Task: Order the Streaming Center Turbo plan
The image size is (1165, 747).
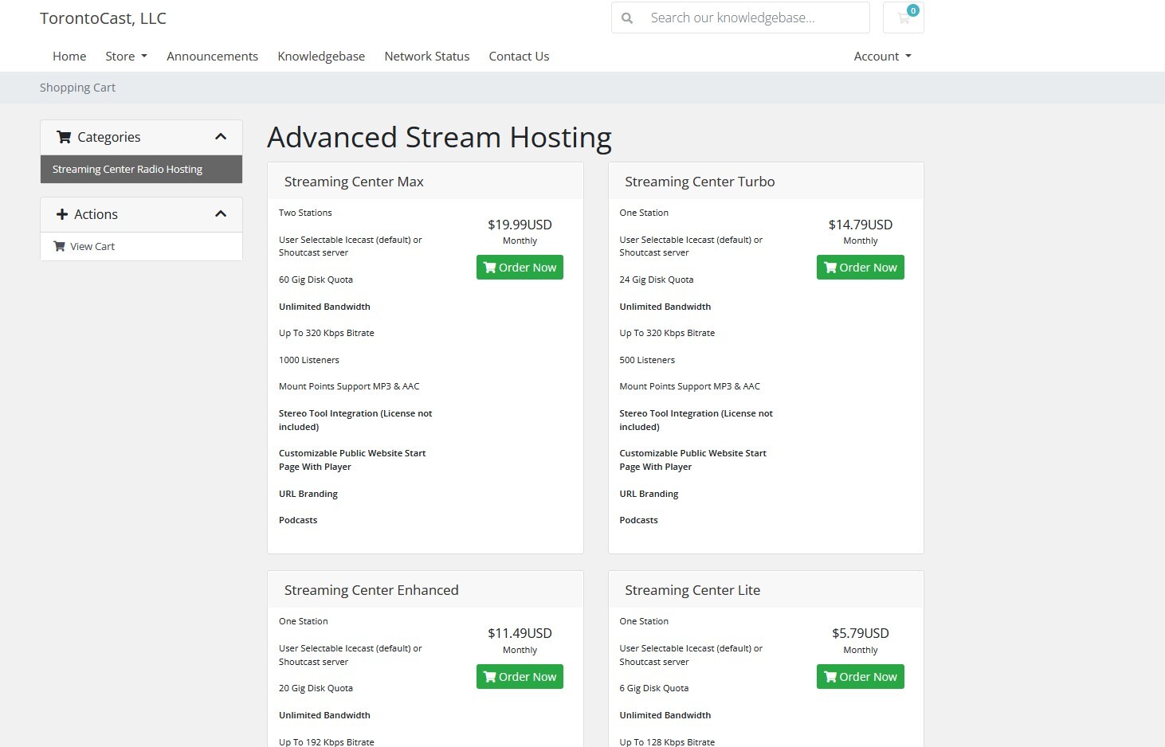Action: coord(861,268)
